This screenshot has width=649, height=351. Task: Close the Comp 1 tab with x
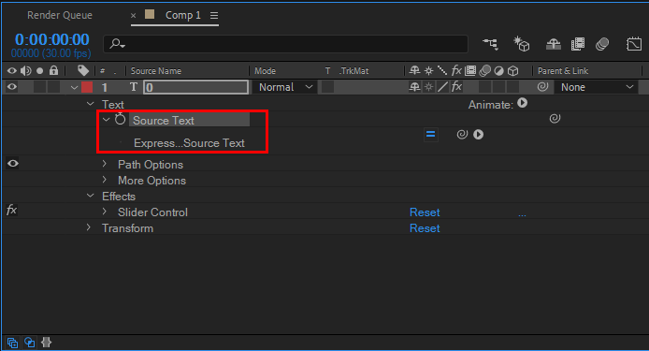point(134,15)
